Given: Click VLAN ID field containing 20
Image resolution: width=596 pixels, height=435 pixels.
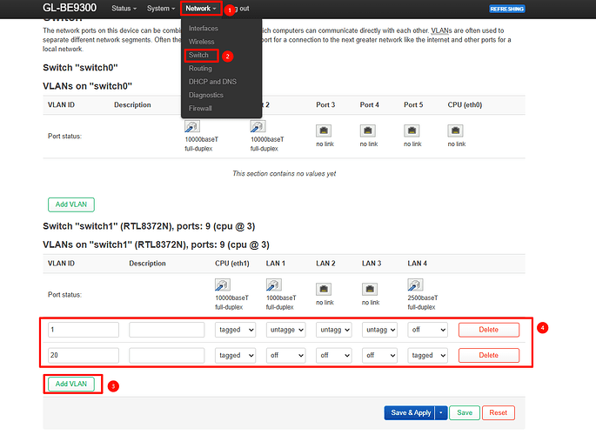Looking at the screenshot, I should tap(83, 355).
